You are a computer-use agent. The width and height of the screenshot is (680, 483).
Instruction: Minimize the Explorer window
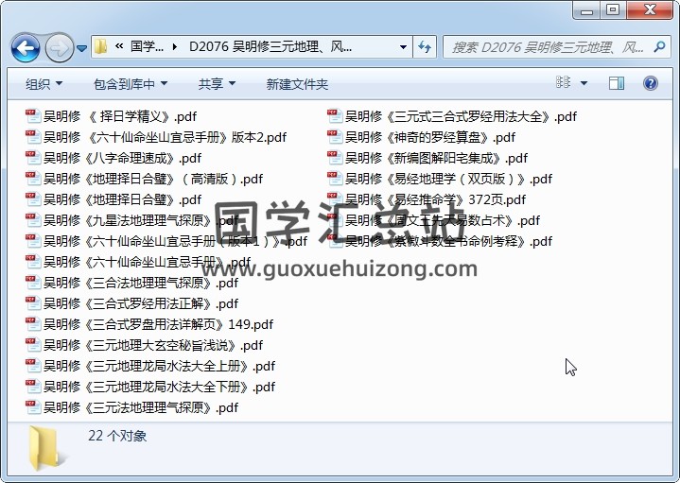(586, 10)
